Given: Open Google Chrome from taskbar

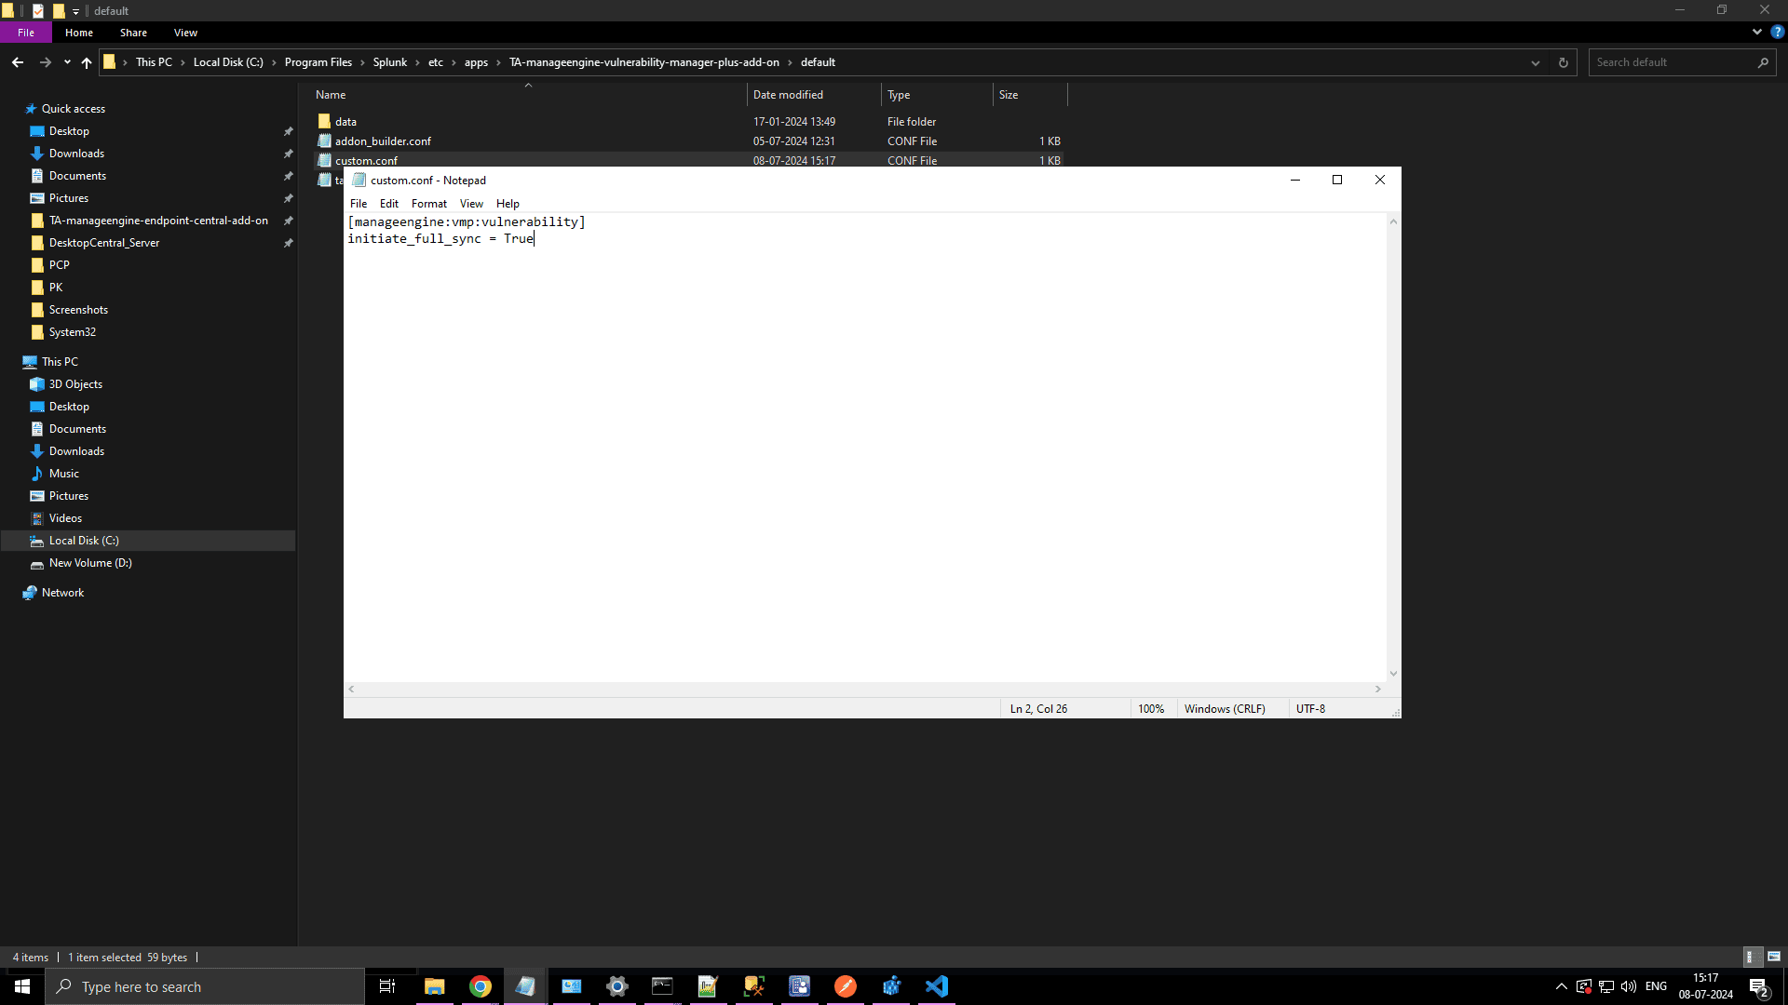Looking at the screenshot, I should coord(481,986).
